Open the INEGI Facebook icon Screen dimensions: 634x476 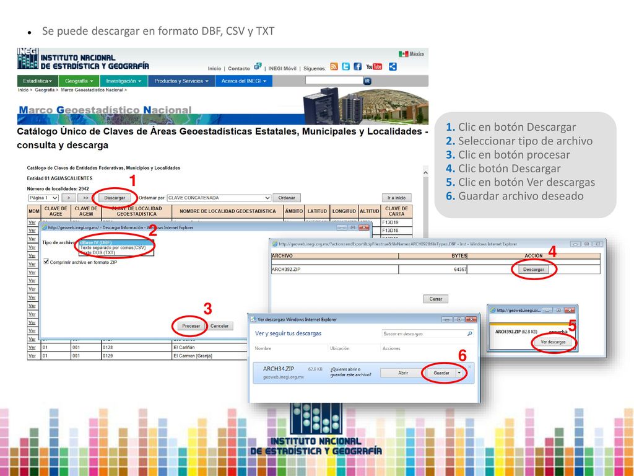(357, 67)
